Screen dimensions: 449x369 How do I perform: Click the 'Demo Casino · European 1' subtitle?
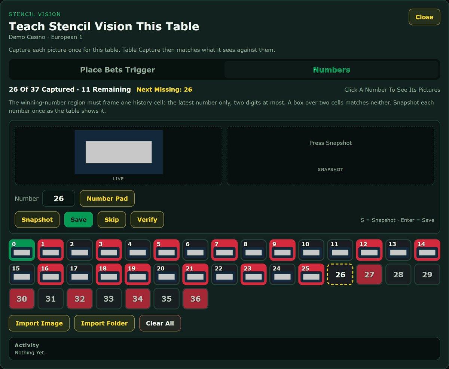[x=46, y=37]
